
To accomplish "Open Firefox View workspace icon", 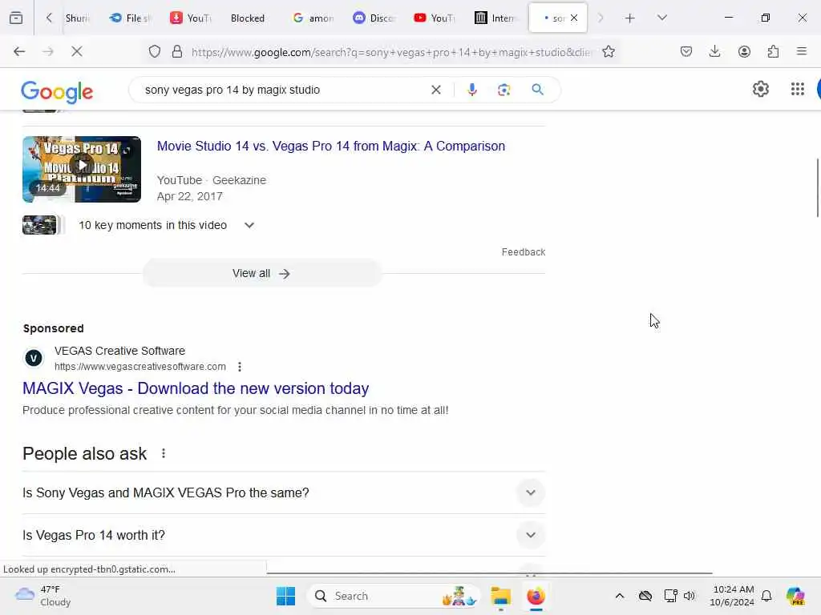I will coord(16,18).
